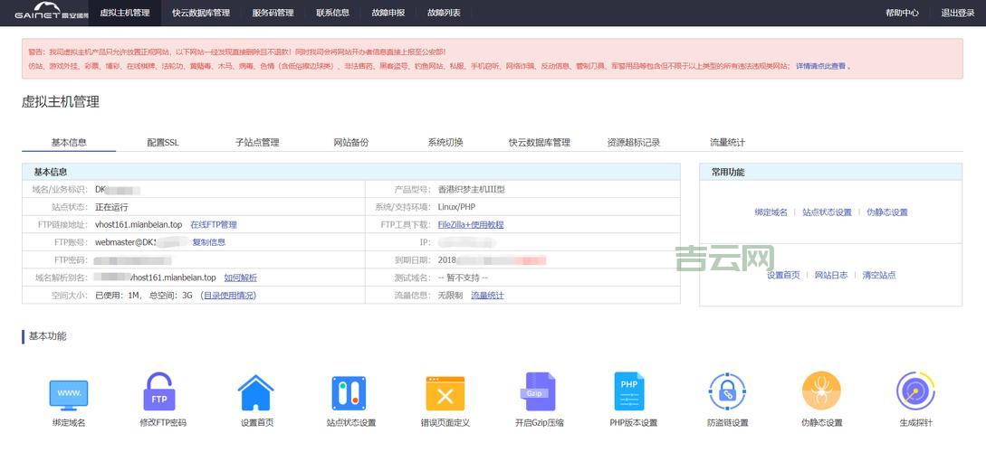Open 联系信息 in top navigation

tap(332, 13)
